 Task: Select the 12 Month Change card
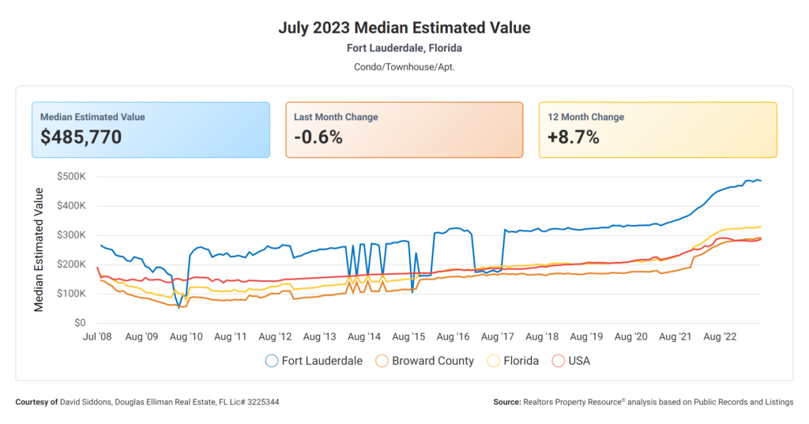pyautogui.click(x=658, y=130)
